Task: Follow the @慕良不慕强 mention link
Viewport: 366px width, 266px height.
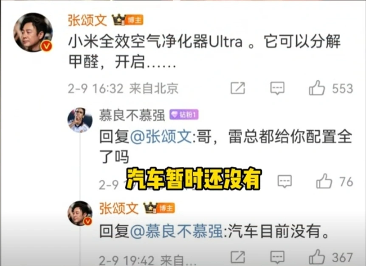Action: click(x=176, y=231)
